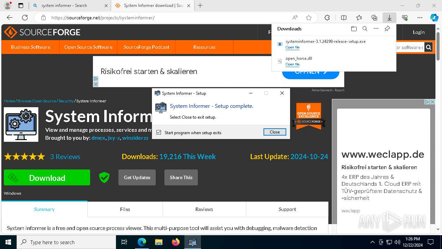Open the Edge profile icon

(7, 6)
